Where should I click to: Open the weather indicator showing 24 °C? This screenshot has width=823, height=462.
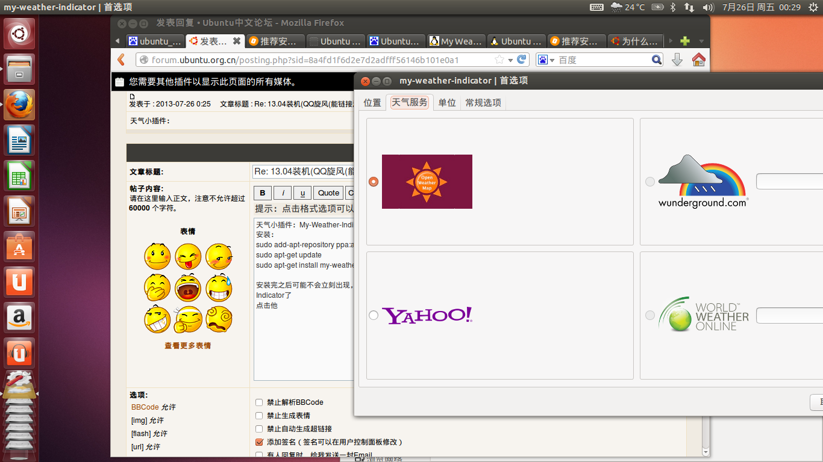pos(628,7)
